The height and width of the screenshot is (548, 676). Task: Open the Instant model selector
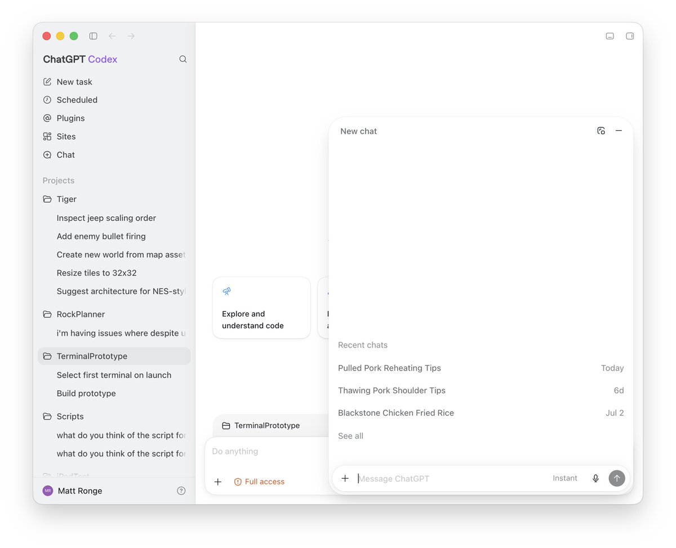565,478
